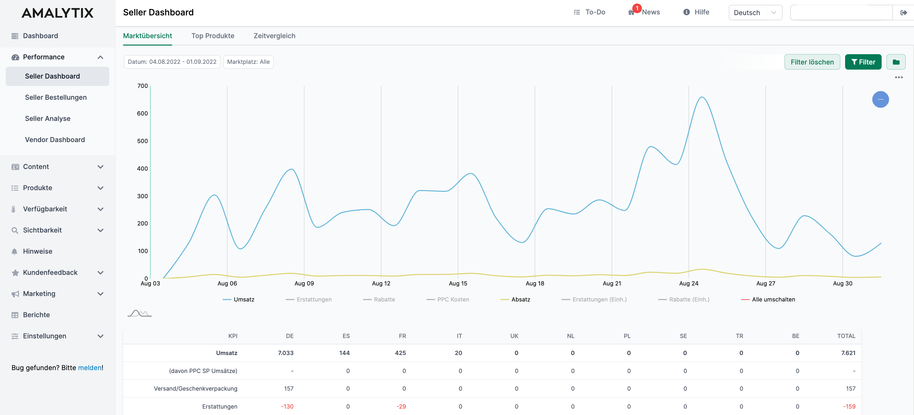Open Vendor Dashboard in sidebar
This screenshot has width=914, height=415.
tap(54, 140)
